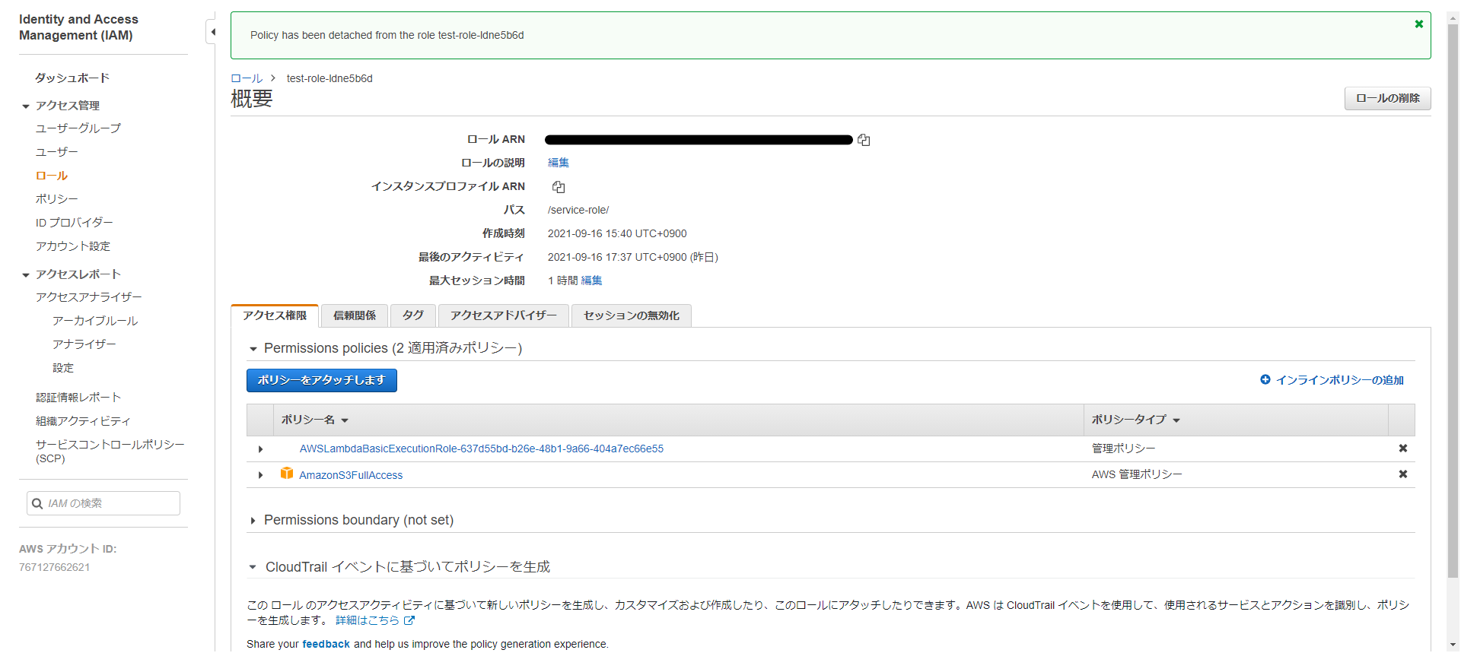Screen dimensions: 1461x653
Task: Open アカウント設定 in the sidebar
Action: point(73,246)
